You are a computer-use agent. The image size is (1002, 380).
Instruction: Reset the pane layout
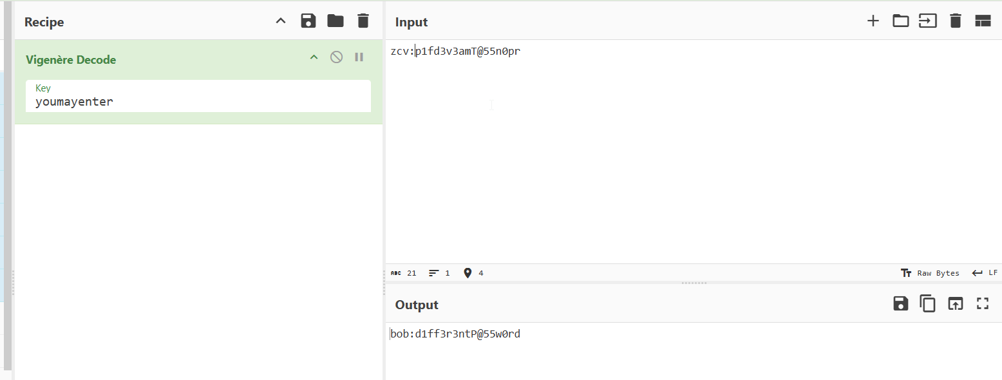[983, 21]
